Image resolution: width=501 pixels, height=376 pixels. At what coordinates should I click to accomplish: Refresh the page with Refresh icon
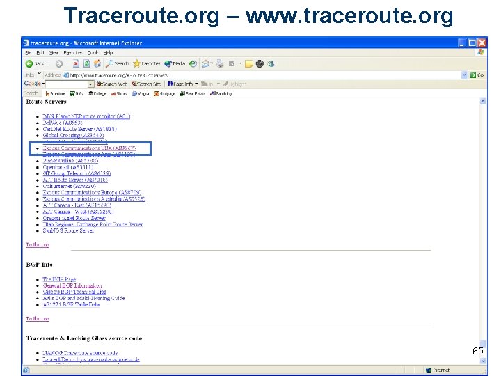86,63
